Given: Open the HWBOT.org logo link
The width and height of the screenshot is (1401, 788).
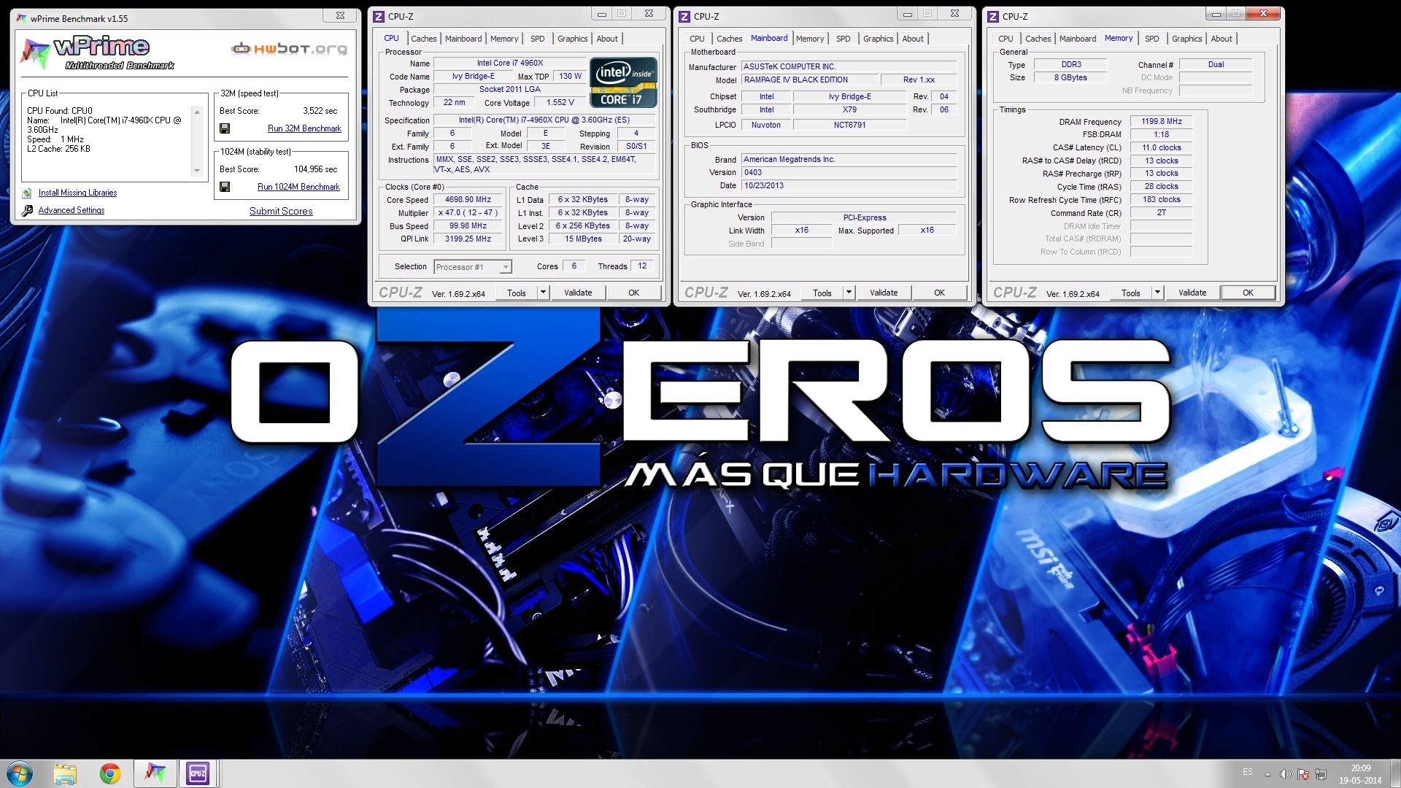Looking at the screenshot, I should click(x=289, y=49).
